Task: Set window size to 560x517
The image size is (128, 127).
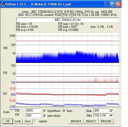Action: coord(91,121)
